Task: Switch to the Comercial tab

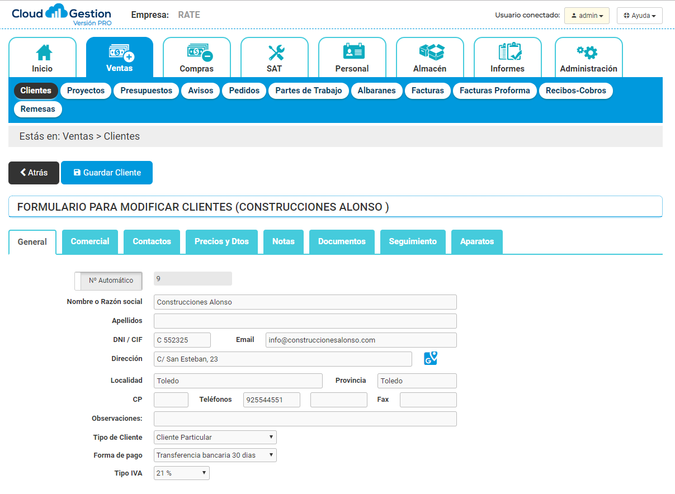Action: pyautogui.click(x=90, y=241)
